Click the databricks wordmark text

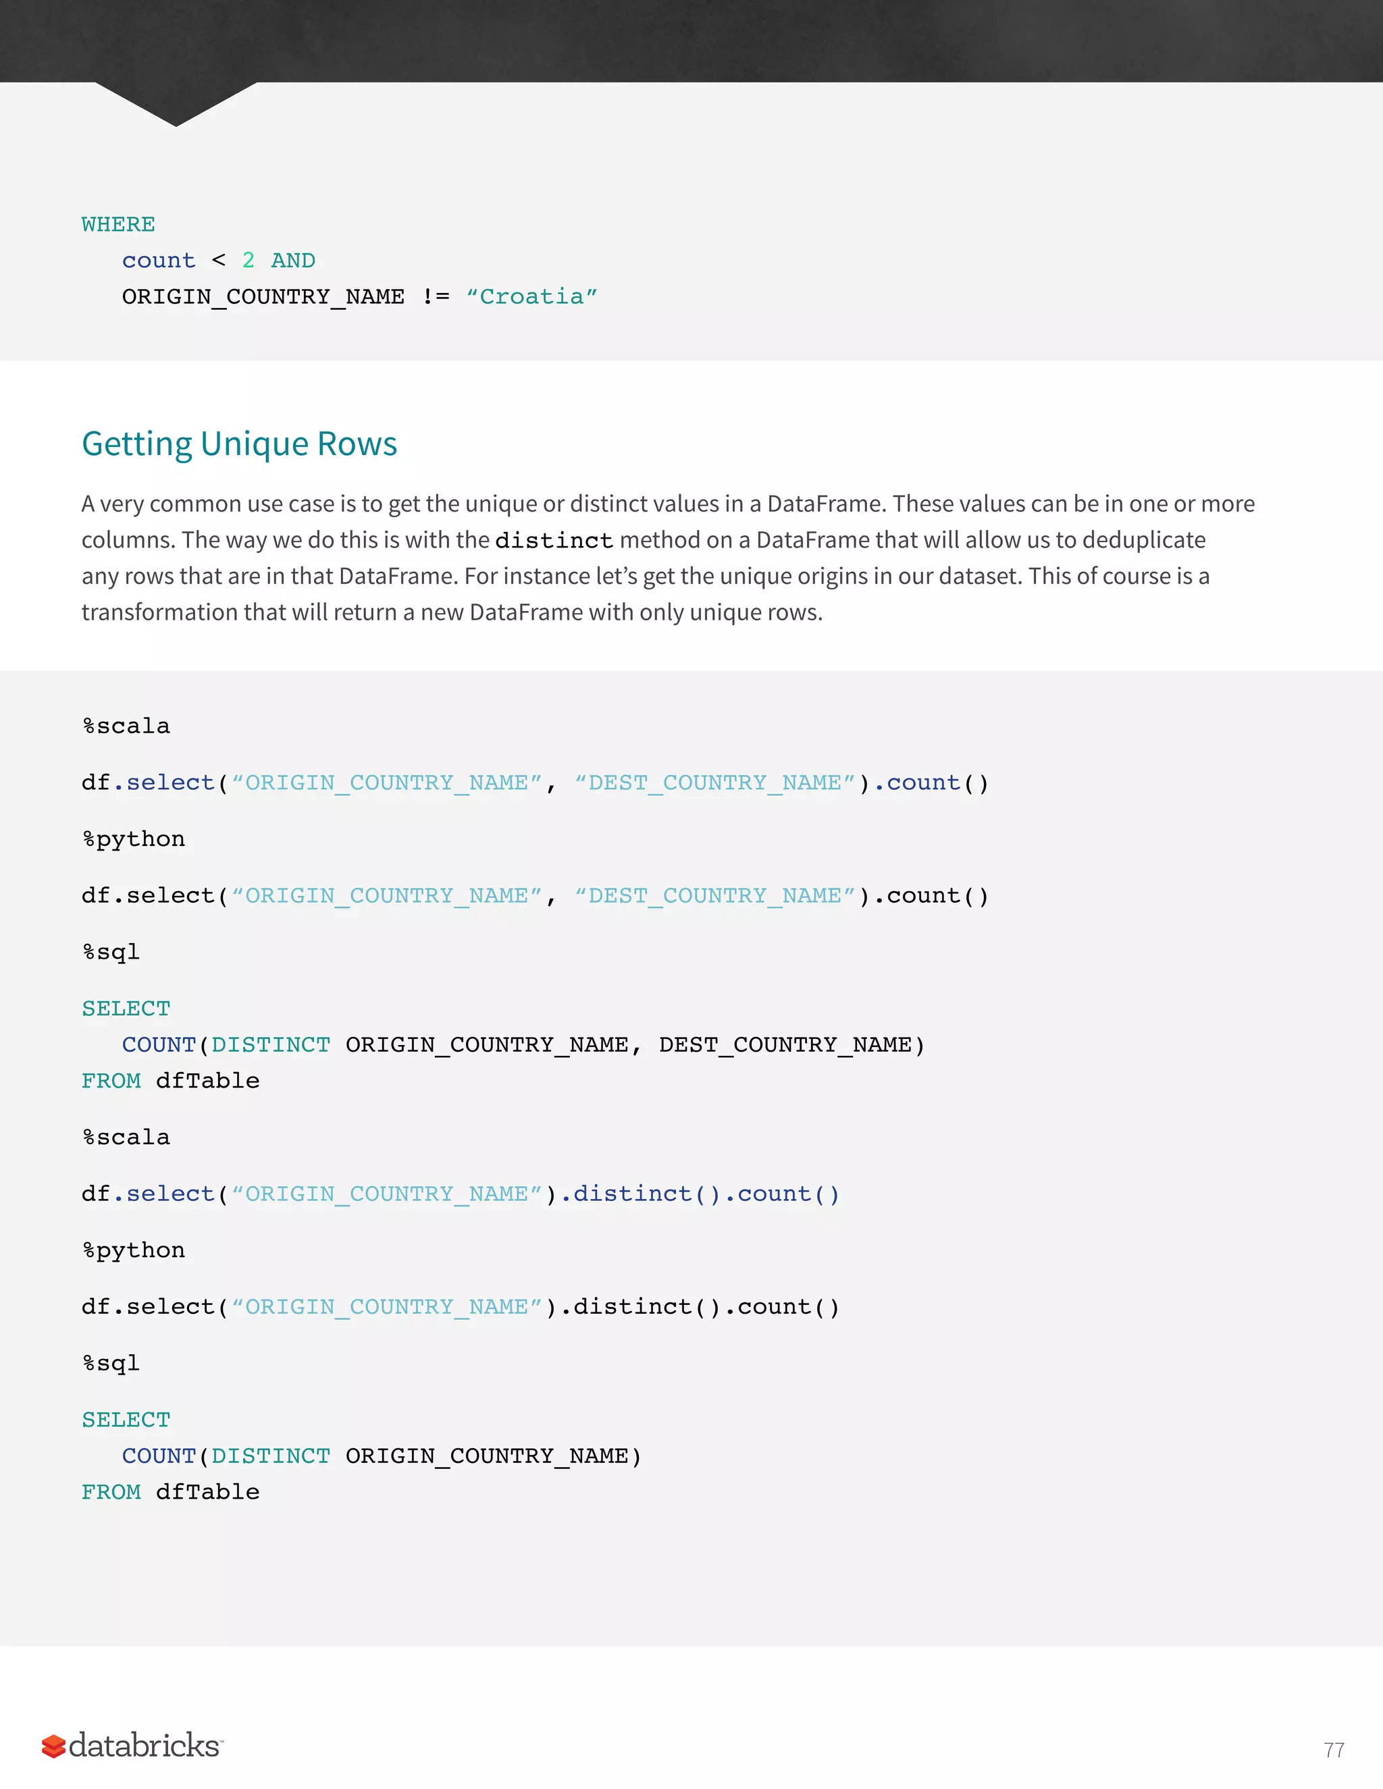[145, 1746]
